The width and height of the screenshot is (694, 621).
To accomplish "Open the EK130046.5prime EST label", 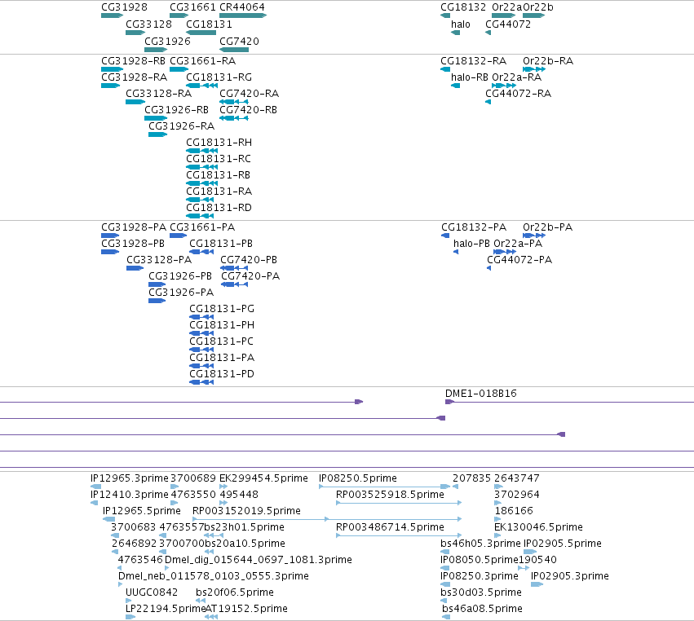I will pos(538,527).
